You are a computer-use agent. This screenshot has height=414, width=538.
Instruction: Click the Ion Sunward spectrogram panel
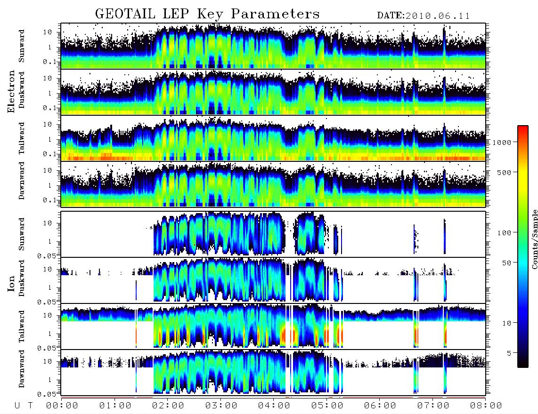pyautogui.click(x=273, y=234)
